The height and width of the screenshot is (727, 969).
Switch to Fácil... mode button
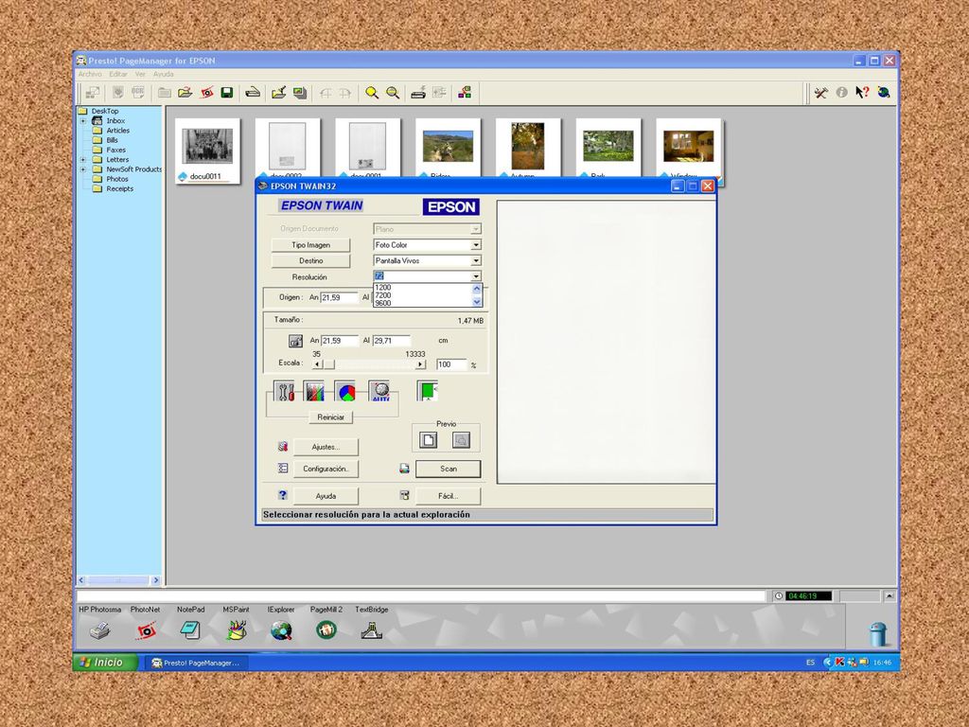coord(448,496)
